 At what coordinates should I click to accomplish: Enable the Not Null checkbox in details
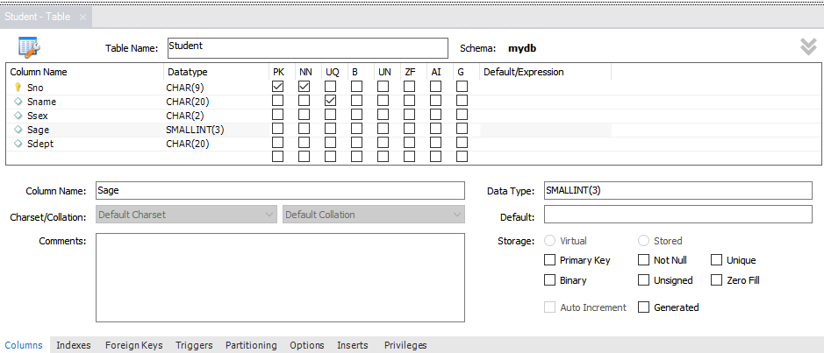pos(645,260)
